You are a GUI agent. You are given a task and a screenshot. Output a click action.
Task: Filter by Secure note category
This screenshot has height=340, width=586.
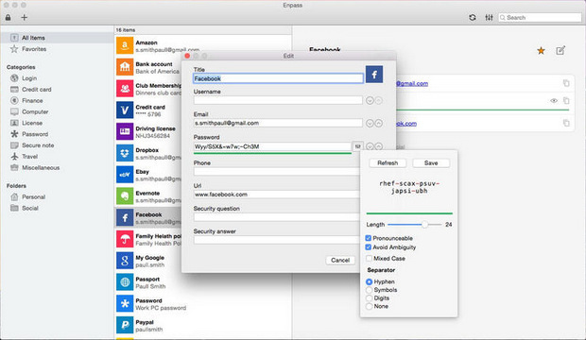pos(38,145)
